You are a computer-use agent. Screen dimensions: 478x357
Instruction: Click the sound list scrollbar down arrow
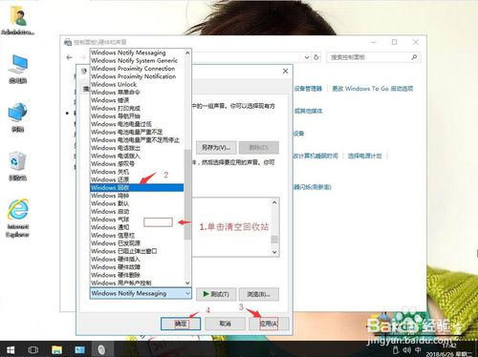point(187,283)
